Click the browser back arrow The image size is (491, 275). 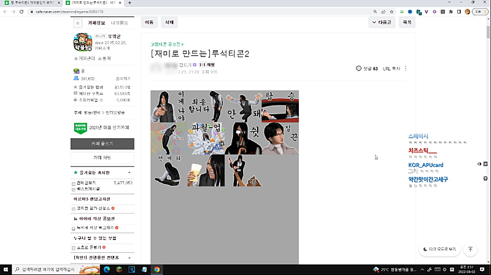tap(5, 12)
